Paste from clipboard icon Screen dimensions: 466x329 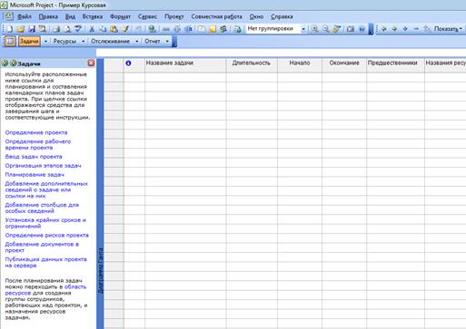(x=114, y=29)
